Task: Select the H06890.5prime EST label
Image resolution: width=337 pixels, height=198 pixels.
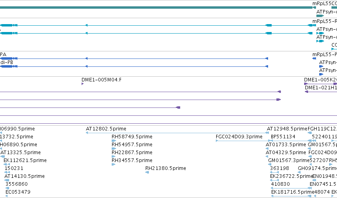Action: coord(19,145)
